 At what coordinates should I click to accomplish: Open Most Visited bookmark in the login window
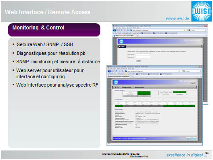[x=117, y=33]
